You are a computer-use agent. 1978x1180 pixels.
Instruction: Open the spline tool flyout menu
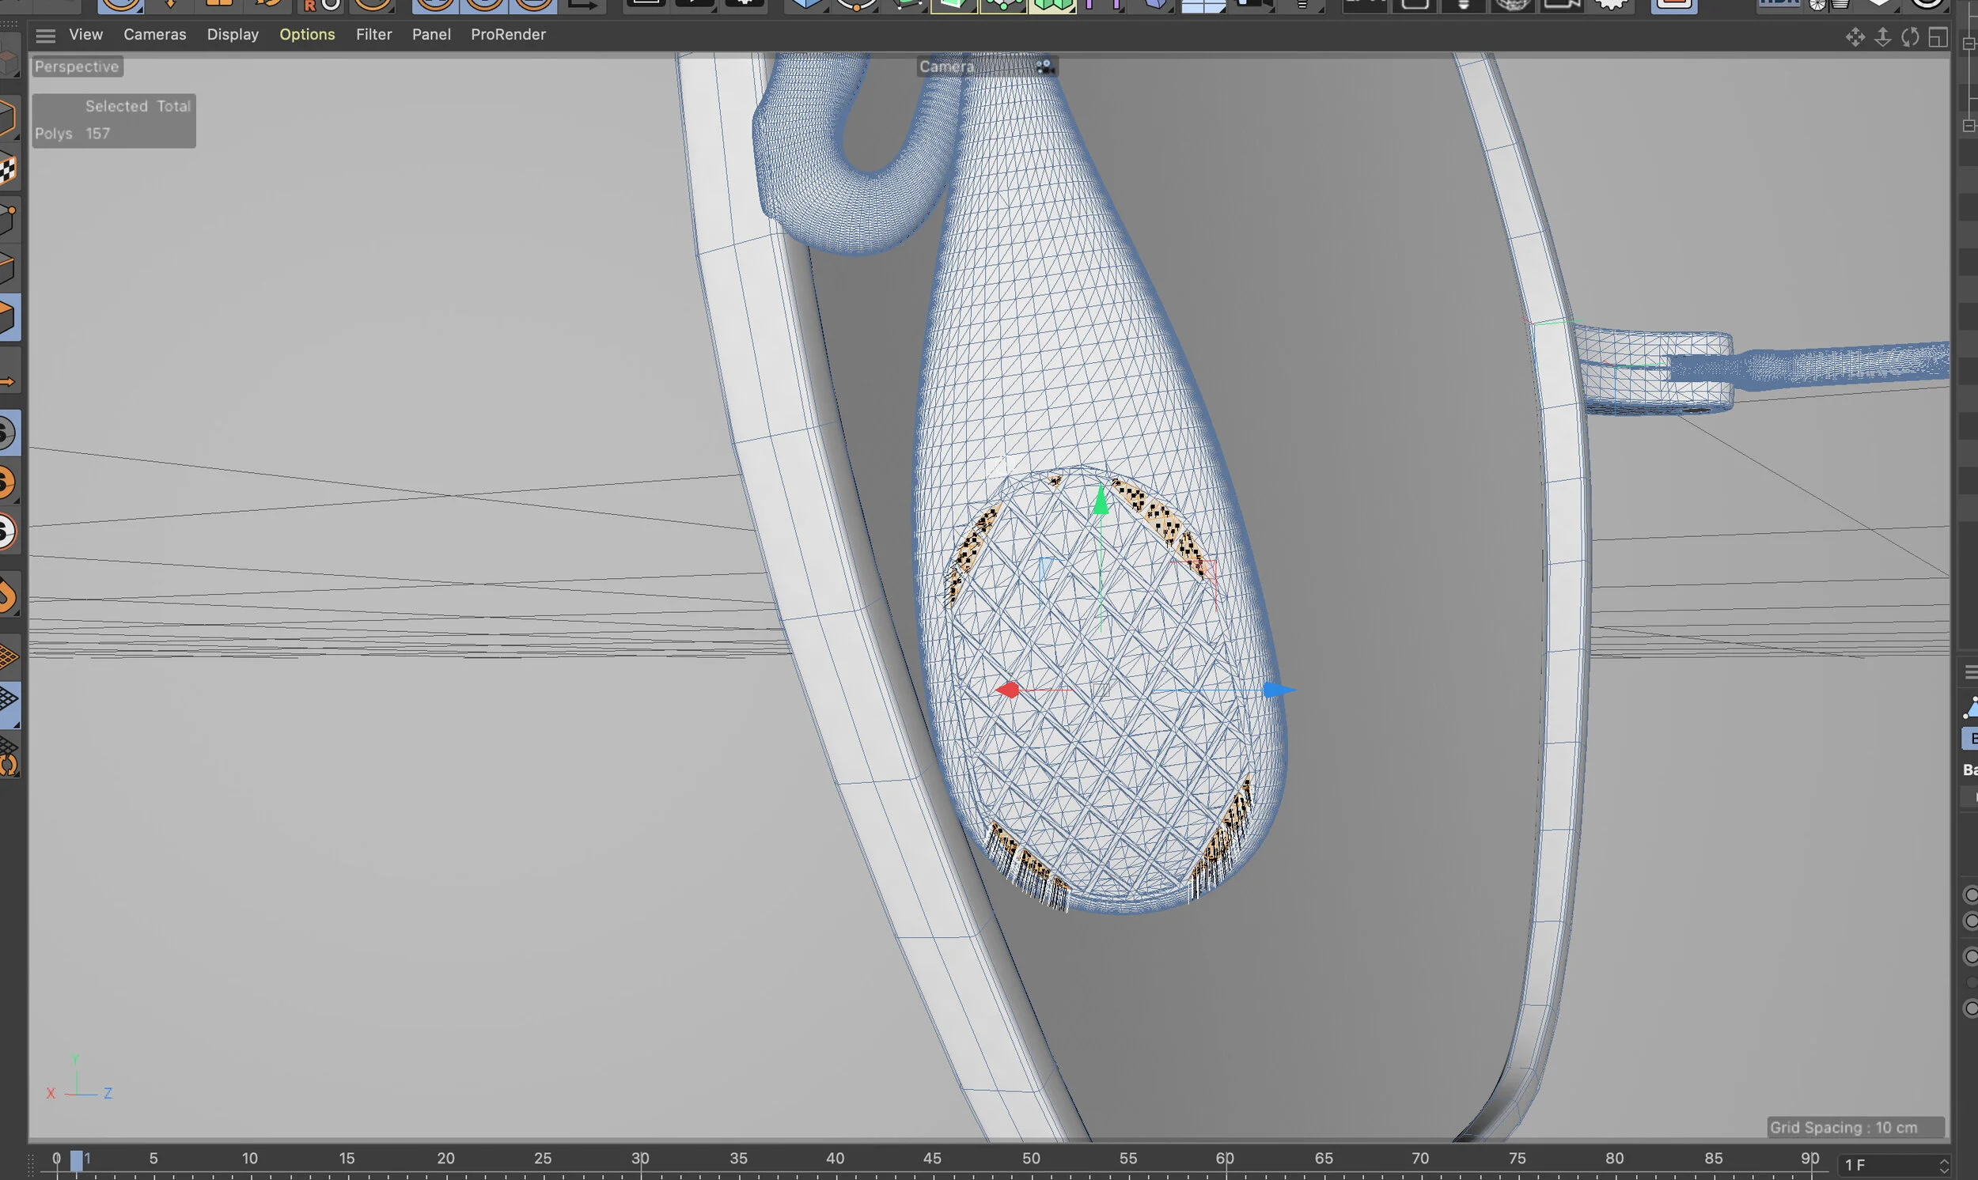(875, 13)
